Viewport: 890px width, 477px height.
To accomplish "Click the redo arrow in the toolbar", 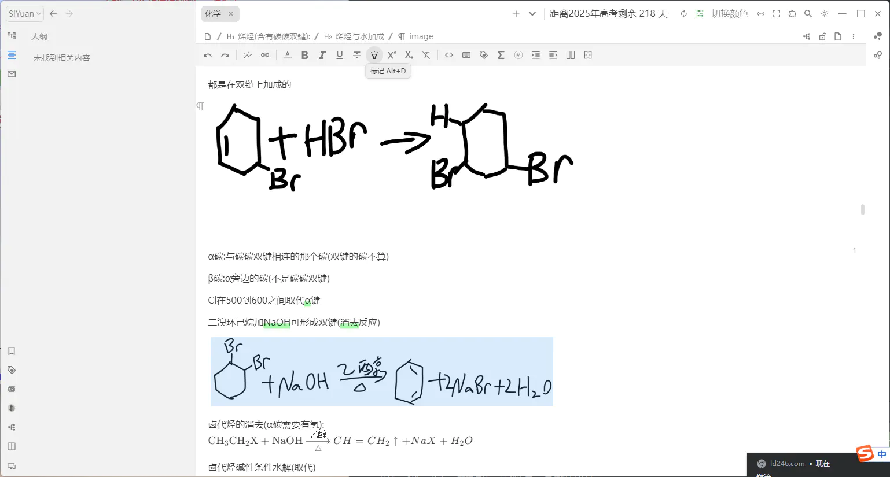I will [225, 55].
